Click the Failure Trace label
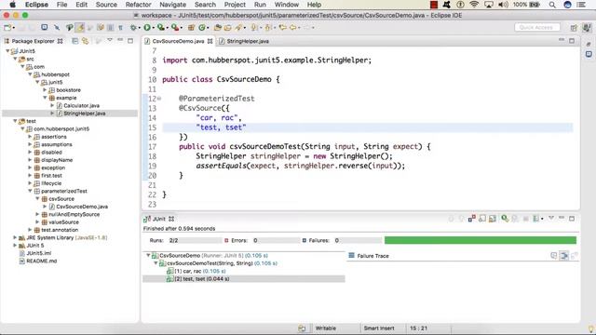596x335 pixels. coord(372,256)
